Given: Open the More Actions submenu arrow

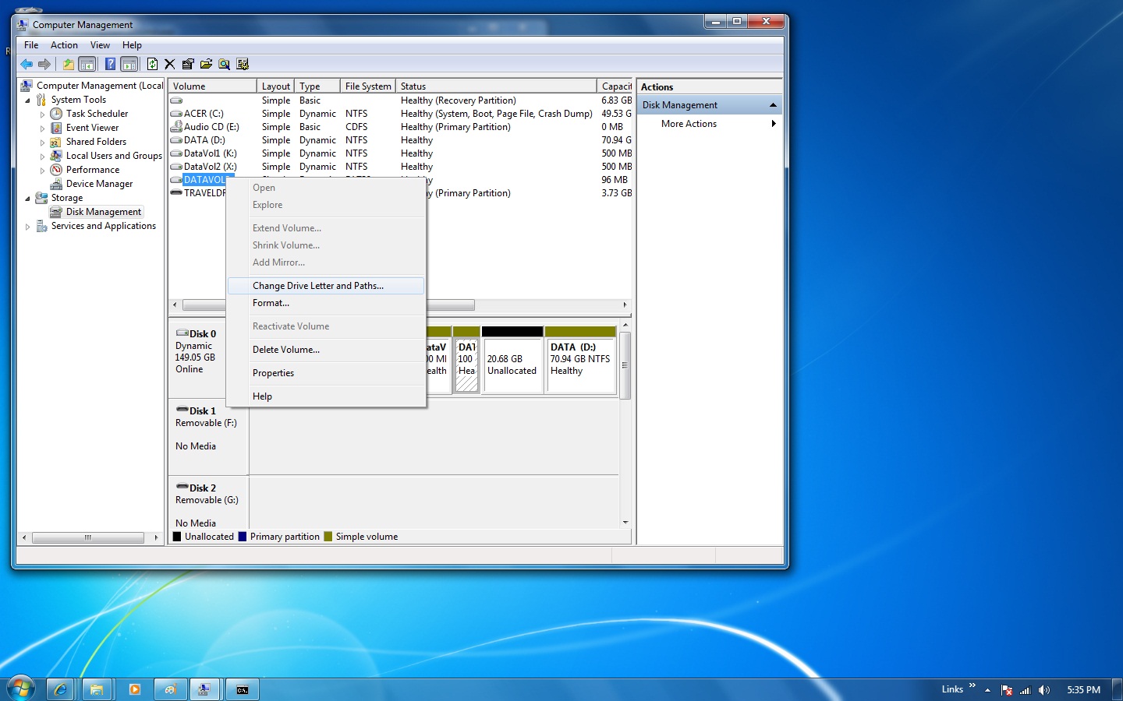Looking at the screenshot, I should [773, 123].
